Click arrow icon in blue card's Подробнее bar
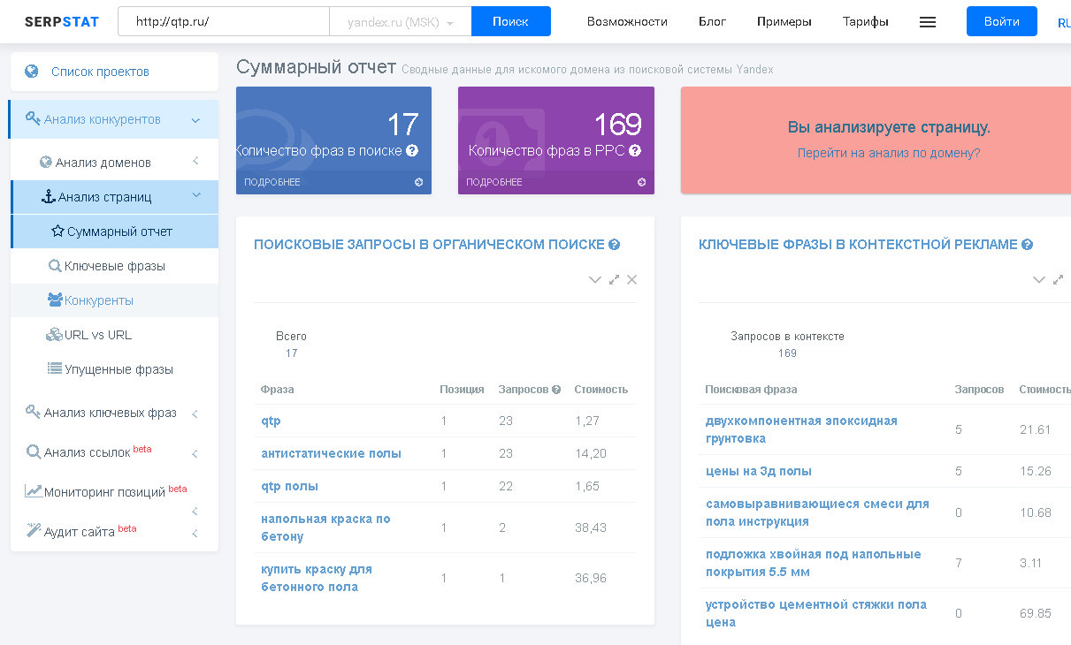1071x645 pixels. point(419,183)
